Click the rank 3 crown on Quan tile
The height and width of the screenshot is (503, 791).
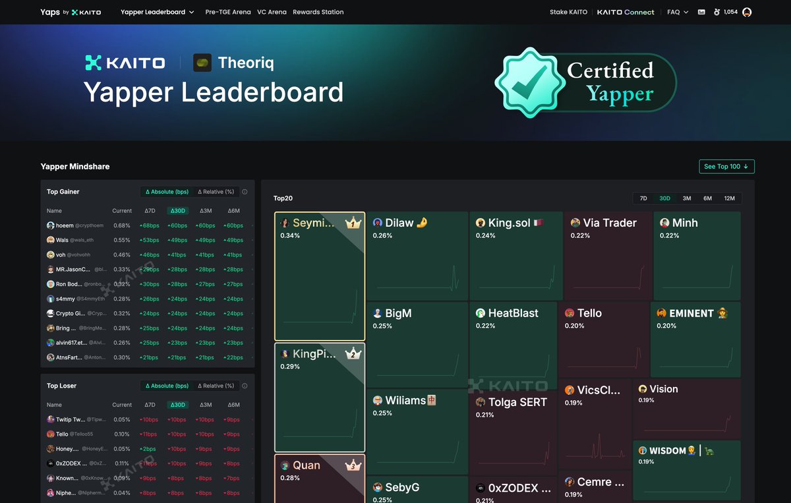(353, 465)
